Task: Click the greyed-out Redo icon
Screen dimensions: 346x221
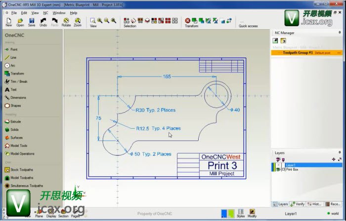Action: [54, 22]
